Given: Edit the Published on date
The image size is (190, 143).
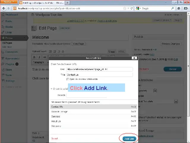Looking at the screenshot, I should (x=176, y=59).
